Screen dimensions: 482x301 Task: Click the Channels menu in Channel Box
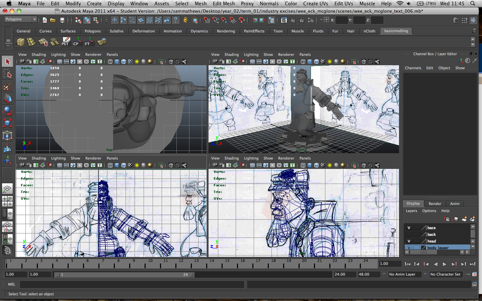[413, 68]
